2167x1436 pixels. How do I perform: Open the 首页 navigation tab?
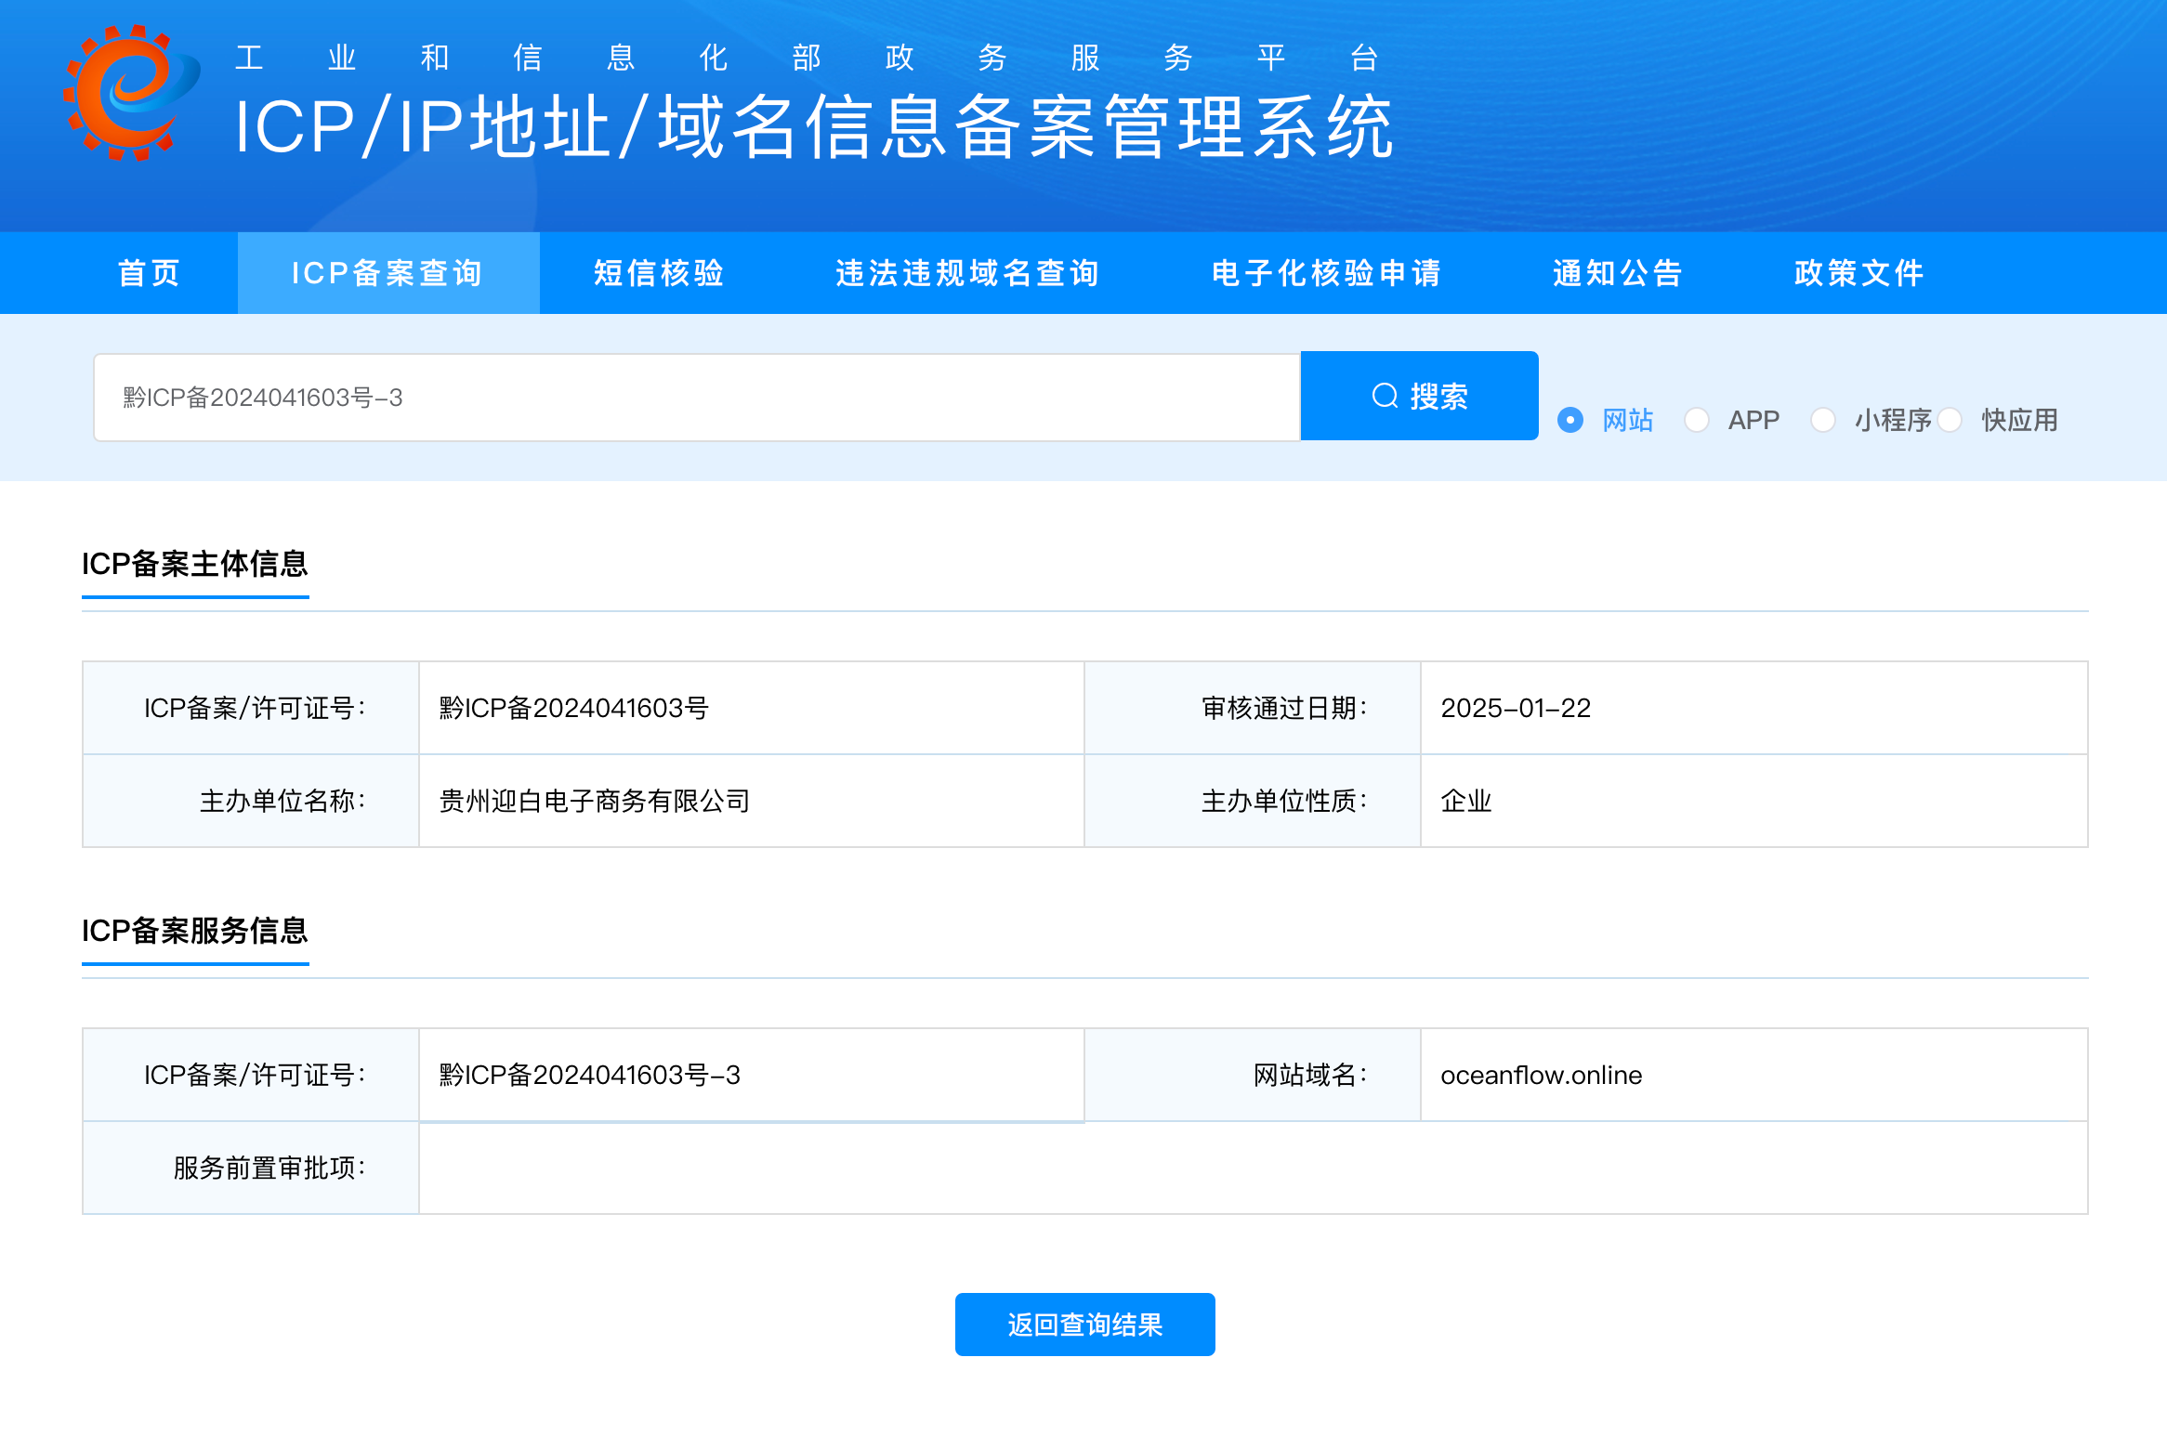[149, 273]
